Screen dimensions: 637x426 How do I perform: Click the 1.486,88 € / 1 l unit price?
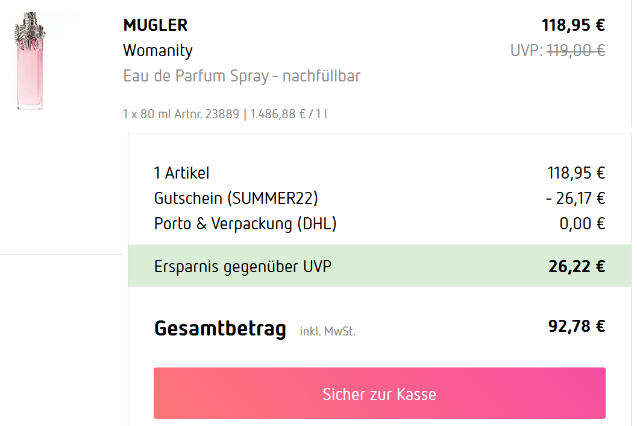289,113
